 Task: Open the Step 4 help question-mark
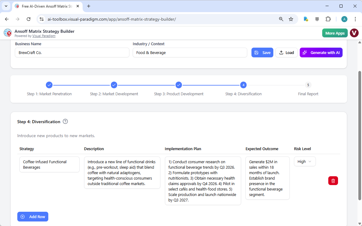click(65, 121)
